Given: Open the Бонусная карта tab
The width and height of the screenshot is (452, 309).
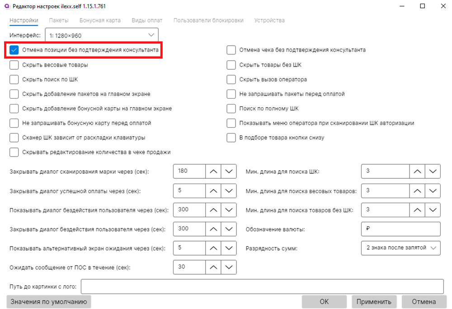Looking at the screenshot, I should pos(100,20).
